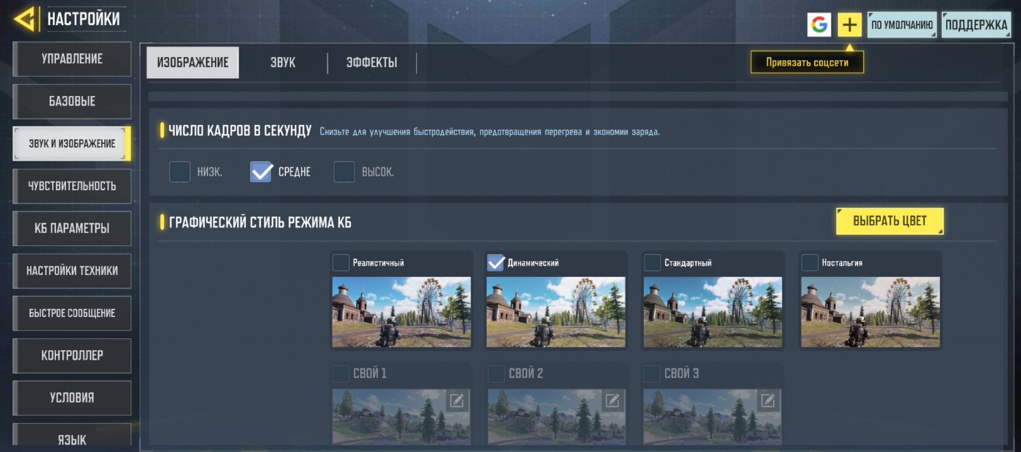Open the ЭФФЕКТЫ tab
This screenshot has width=1021, height=452.
pyautogui.click(x=372, y=62)
